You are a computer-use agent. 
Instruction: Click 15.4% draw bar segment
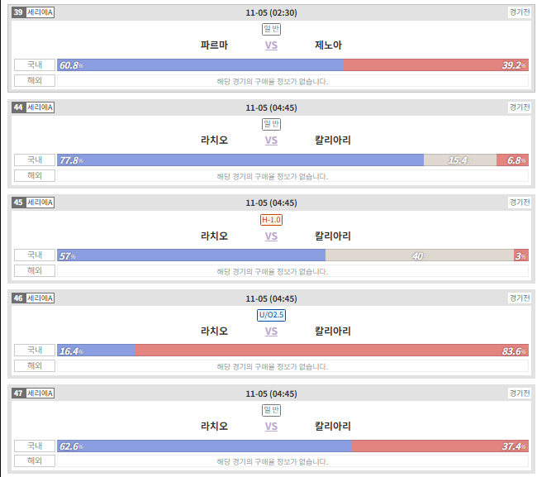(460, 160)
